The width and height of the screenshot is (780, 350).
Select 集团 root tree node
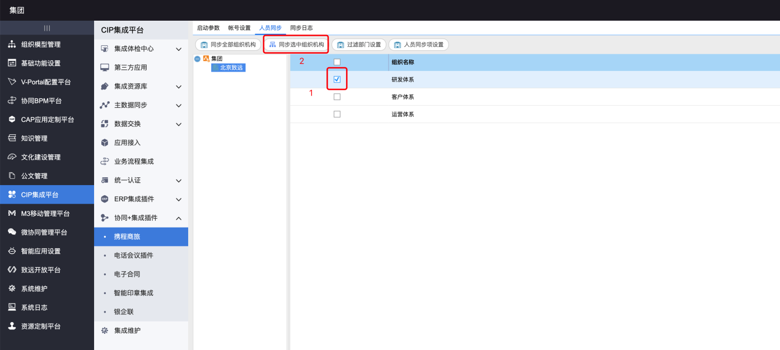coord(217,59)
